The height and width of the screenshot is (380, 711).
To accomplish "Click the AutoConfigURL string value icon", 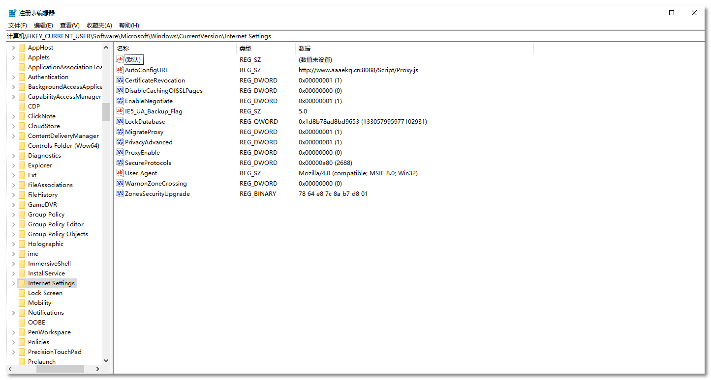I will point(120,70).
